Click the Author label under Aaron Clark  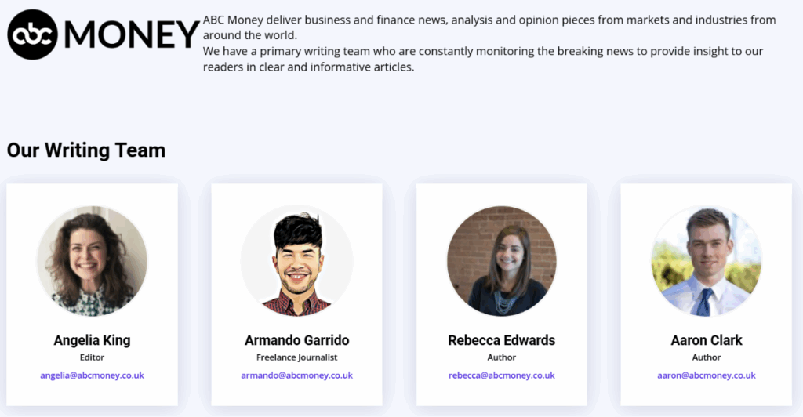point(707,357)
